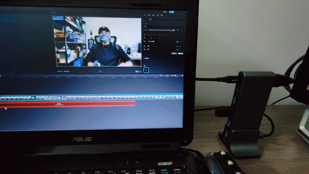
Task: Click the blue highlighted icon in timeline toolbar
Action: [164, 75]
